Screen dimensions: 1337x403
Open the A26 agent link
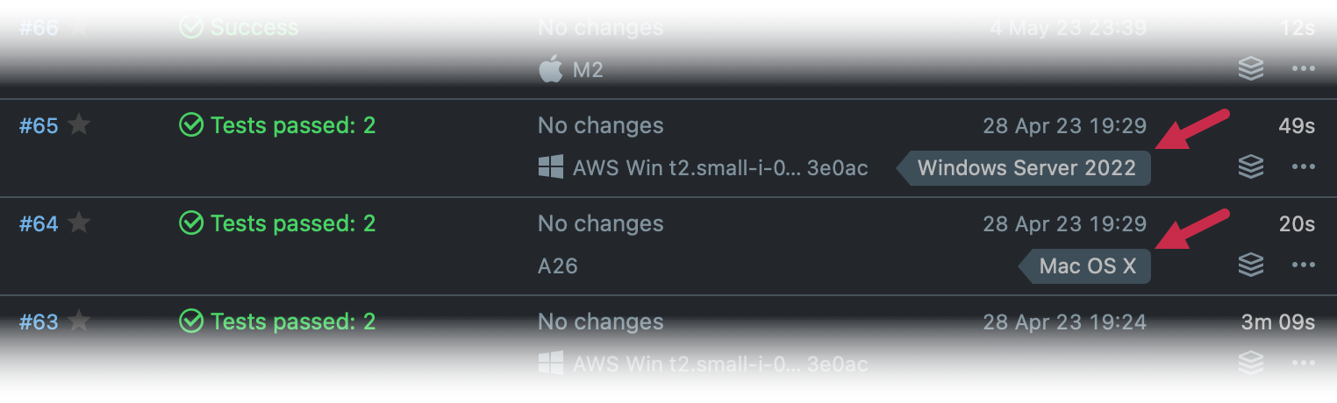[x=558, y=265]
